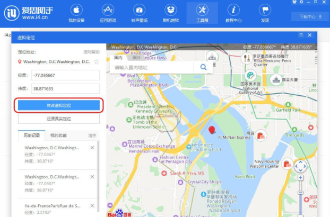This screenshot has width=330, height=217.
Task: Click the map pan compass control
Action: [x=301, y=167]
